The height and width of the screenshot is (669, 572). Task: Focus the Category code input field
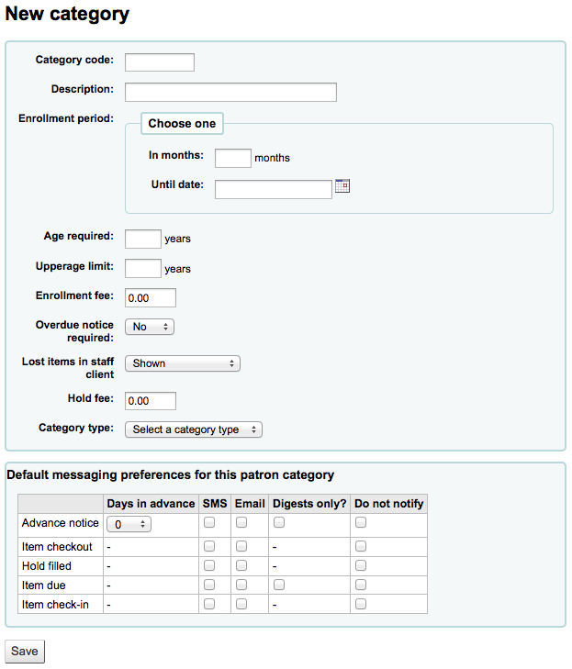click(160, 62)
